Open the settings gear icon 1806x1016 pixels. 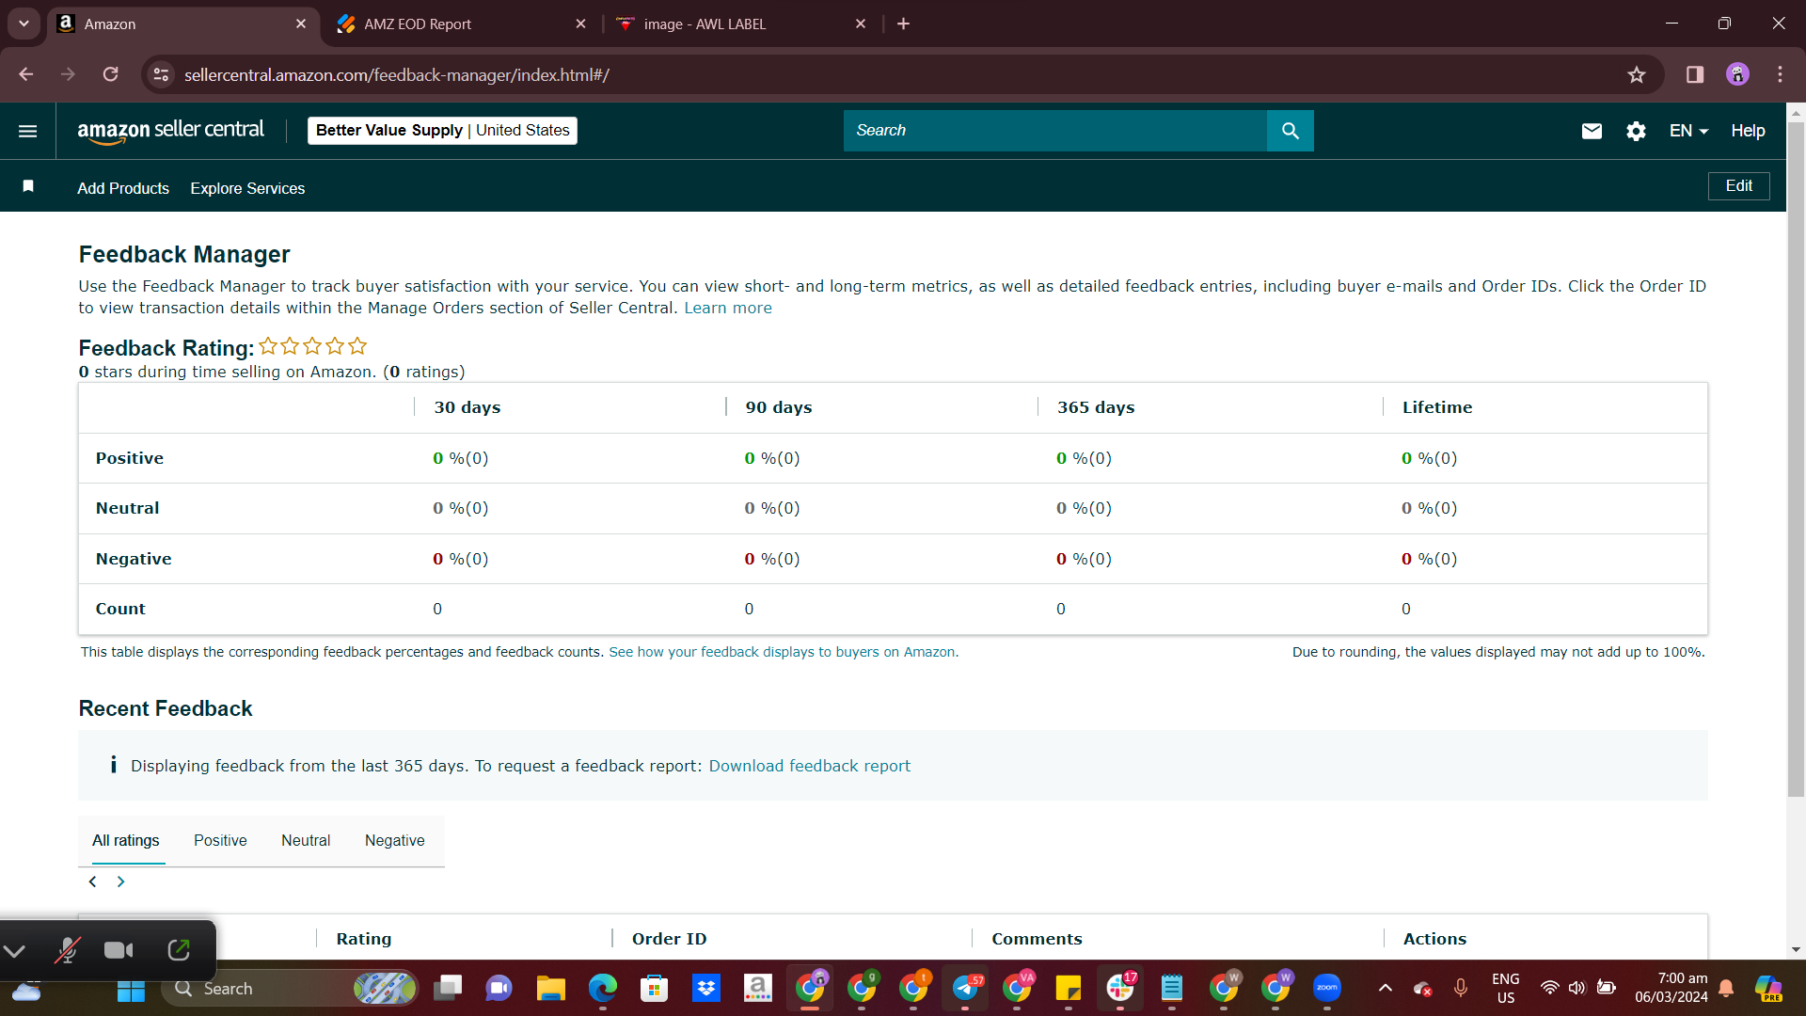click(x=1636, y=131)
